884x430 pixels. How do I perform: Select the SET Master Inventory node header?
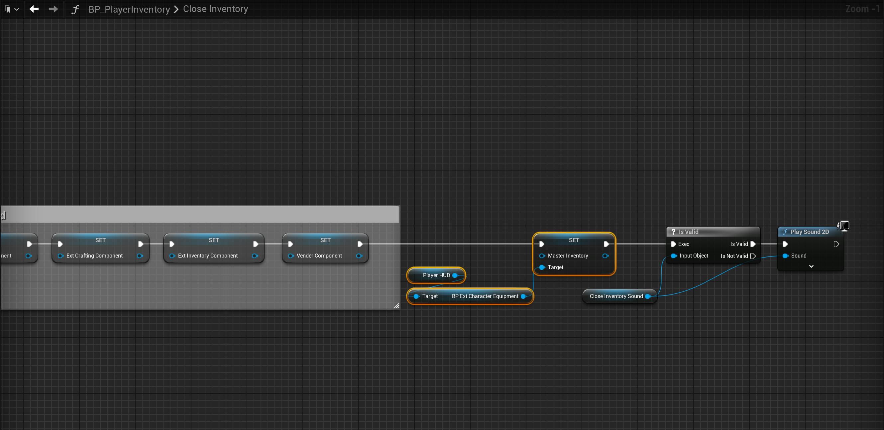point(573,240)
